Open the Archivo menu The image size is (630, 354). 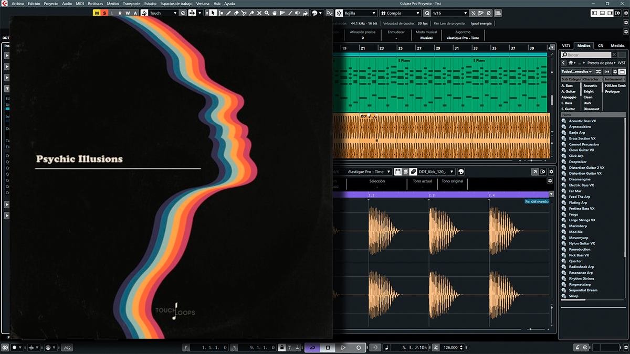point(18,3)
